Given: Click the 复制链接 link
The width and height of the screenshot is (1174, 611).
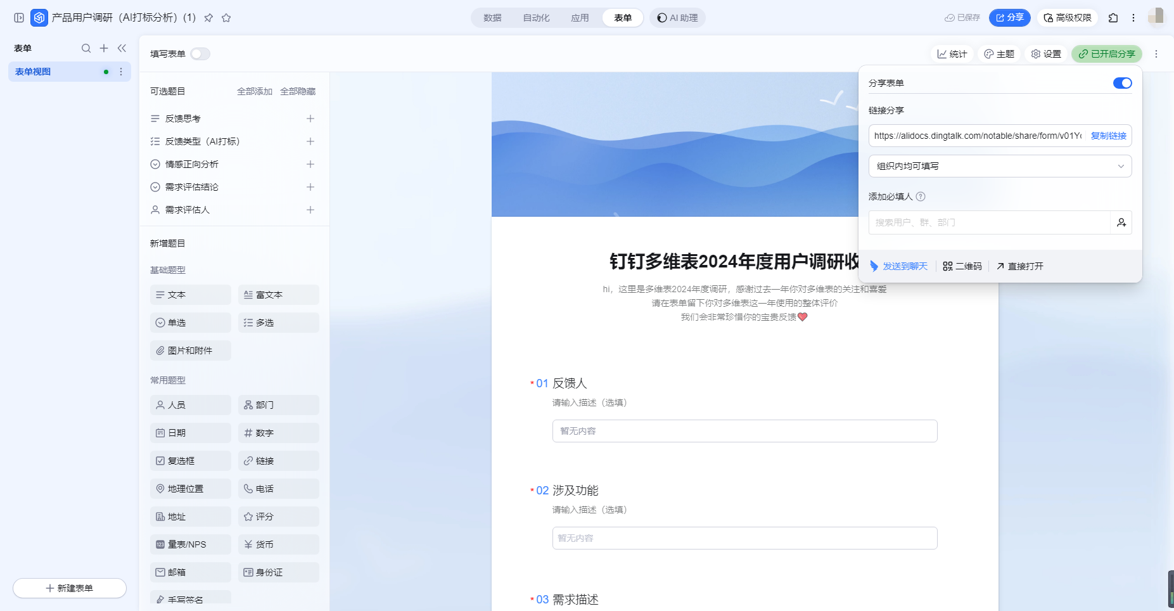Looking at the screenshot, I should pos(1108,136).
